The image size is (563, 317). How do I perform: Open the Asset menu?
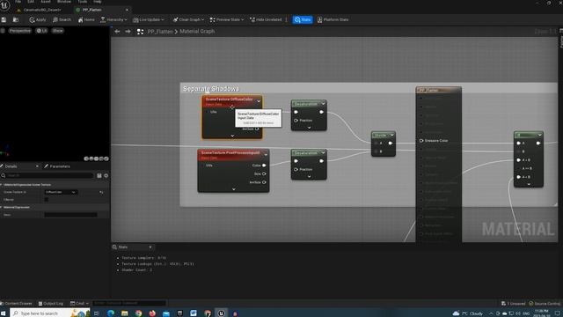tap(46, 2)
